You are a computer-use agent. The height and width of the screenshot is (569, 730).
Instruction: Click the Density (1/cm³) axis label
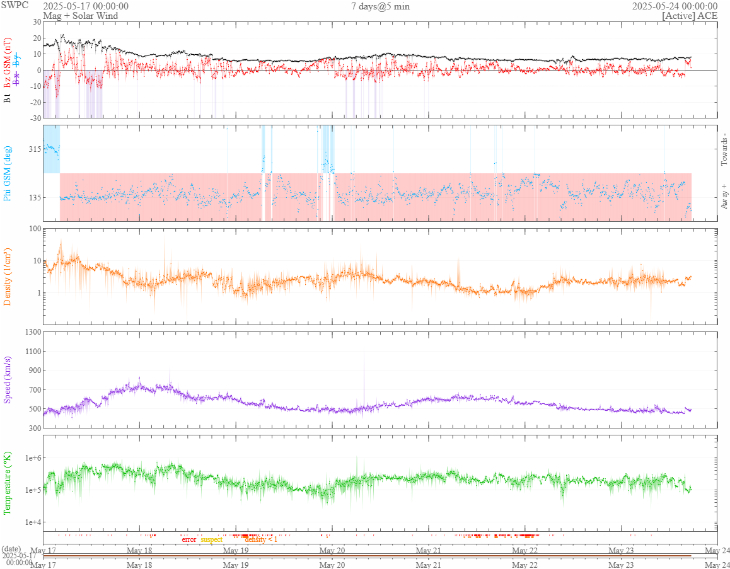coord(8,276)
